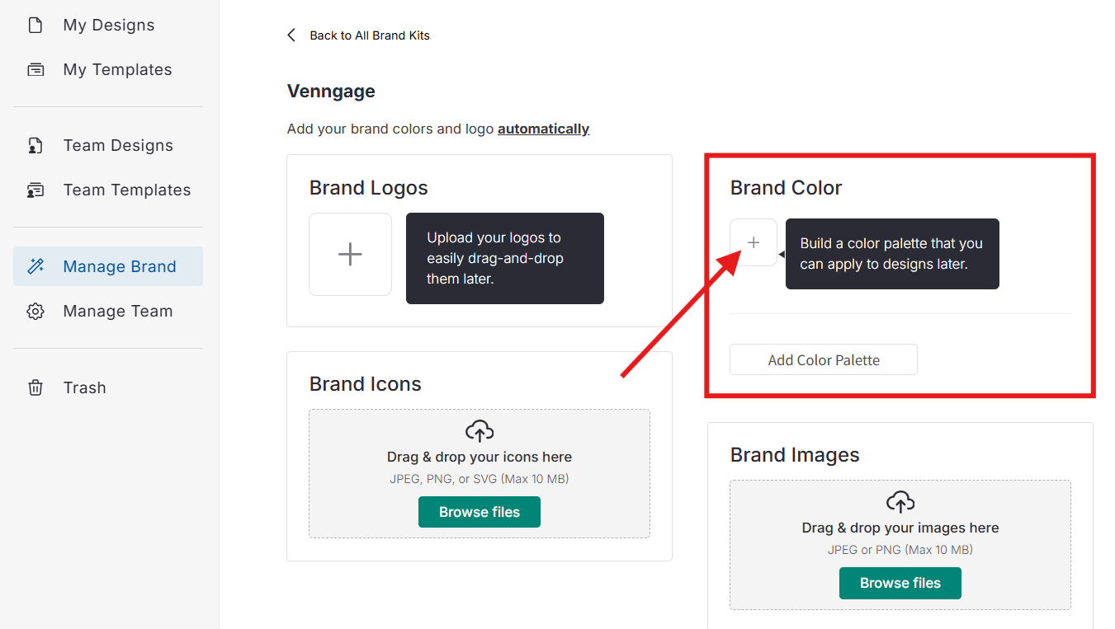The width and height of the screenshot is (1115, 629).
Task: Click the cloud upload icon in Brand Images
Action: point(900,501)
